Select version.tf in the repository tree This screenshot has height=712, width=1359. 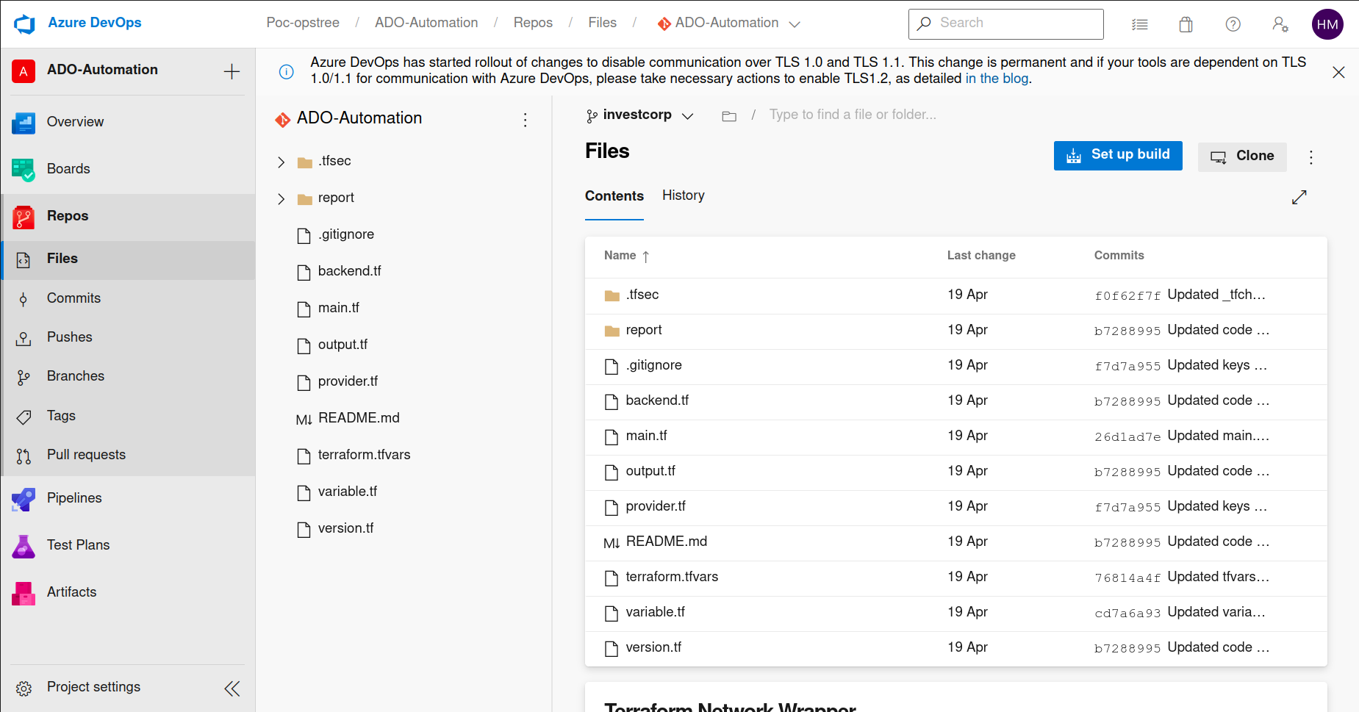click(345, 529)
